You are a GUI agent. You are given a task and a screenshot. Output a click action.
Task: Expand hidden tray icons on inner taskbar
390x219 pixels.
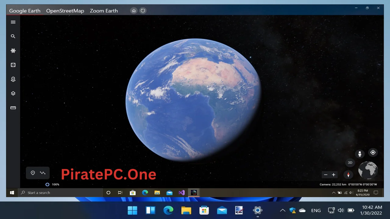pyautogui.click(x=334, y=193)
